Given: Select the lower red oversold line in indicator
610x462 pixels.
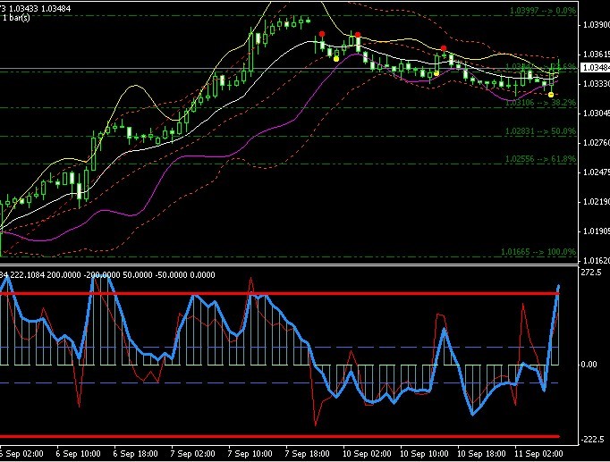Looking at the screenshot, I should click(x=279, y=436).
